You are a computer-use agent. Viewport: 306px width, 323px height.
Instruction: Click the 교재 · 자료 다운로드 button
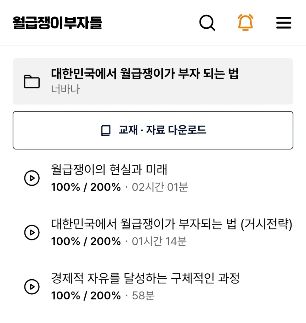click(153, 130)
